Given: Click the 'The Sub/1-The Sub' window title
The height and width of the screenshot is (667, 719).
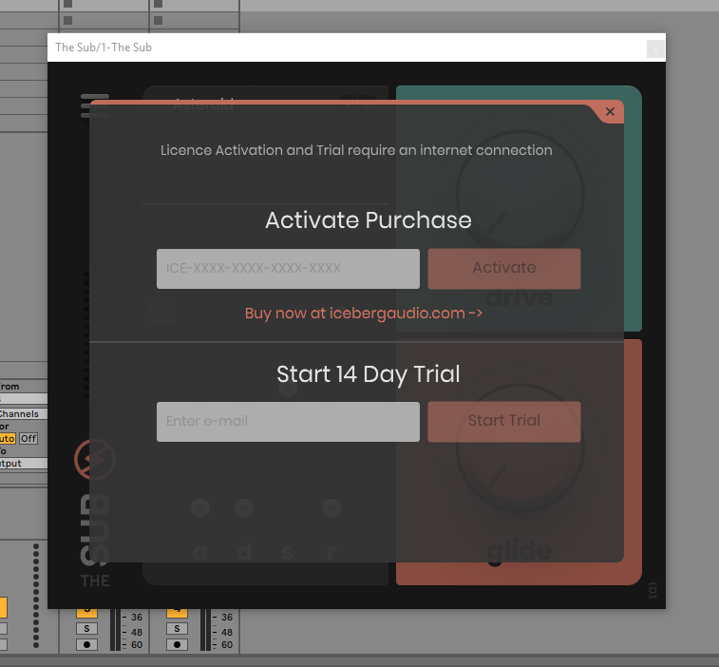Looking at the screenshot, I should 104,48.
